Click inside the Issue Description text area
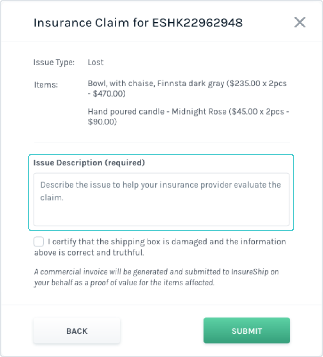 [x=161, y=199]
